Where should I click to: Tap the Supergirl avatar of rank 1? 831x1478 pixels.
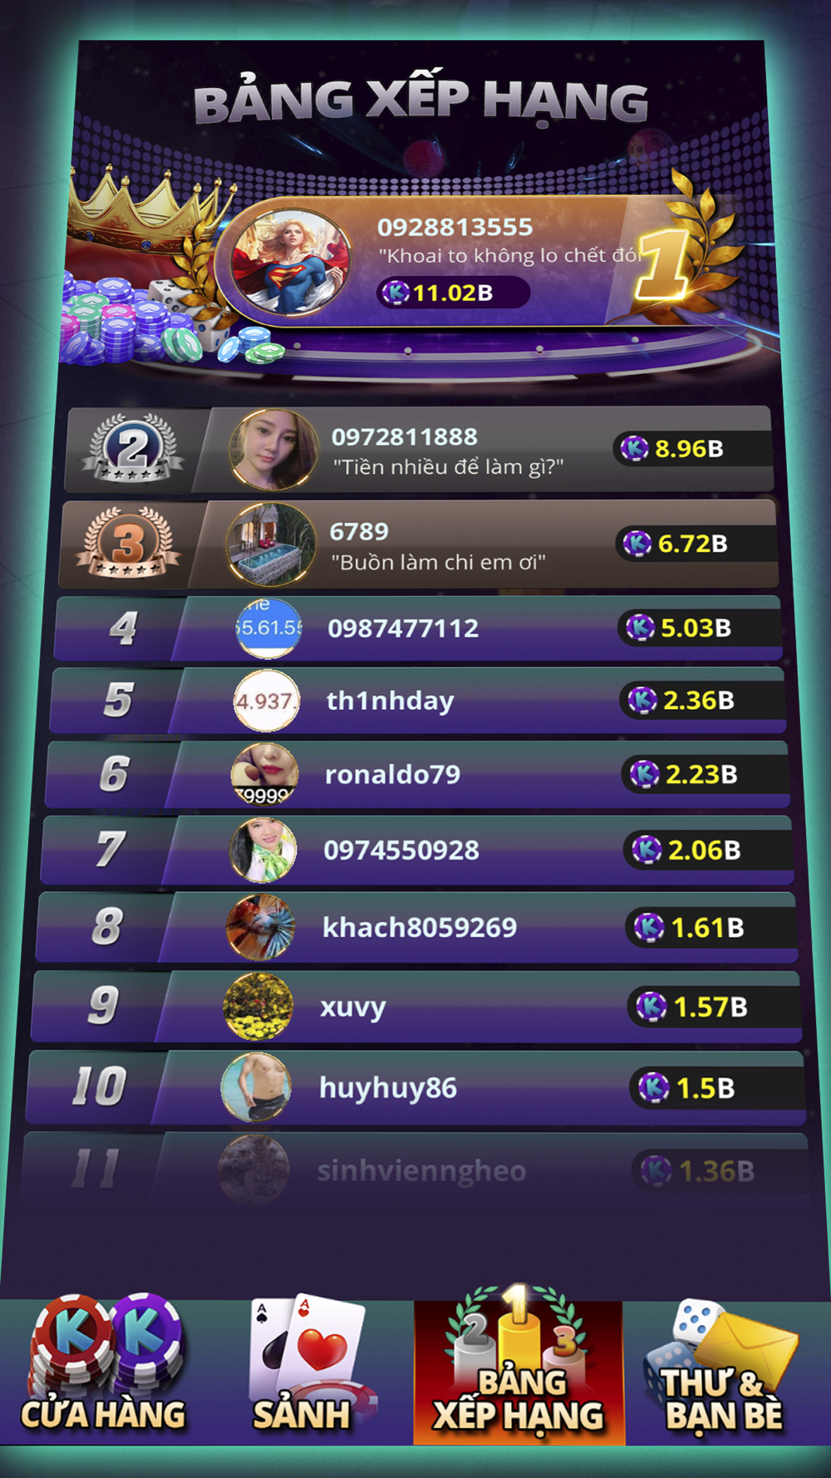(x=290, y=262)
